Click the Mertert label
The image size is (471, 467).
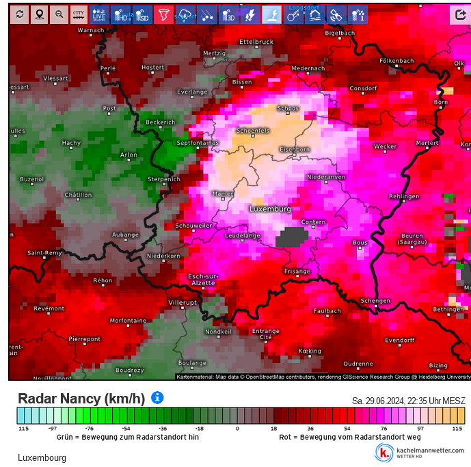(x=427, y=143)
